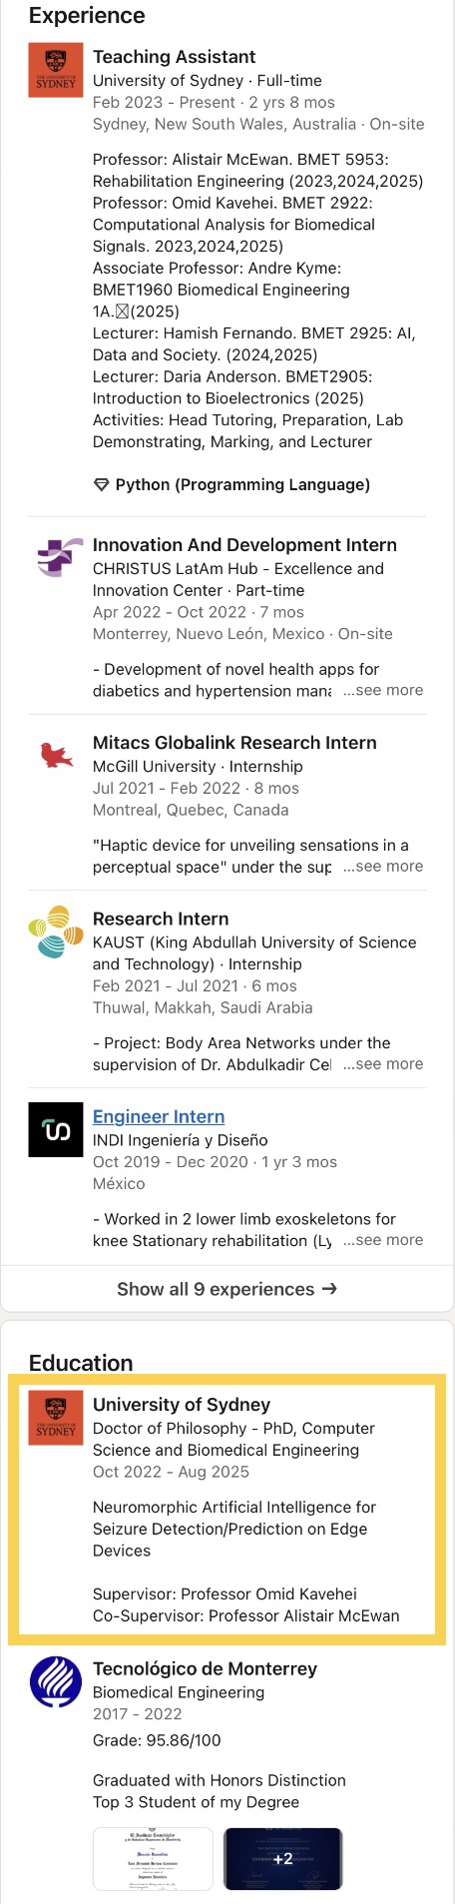
Task: Click the INDI Ingeniería y Diseño logo
Action: (x=56, y=1129)
